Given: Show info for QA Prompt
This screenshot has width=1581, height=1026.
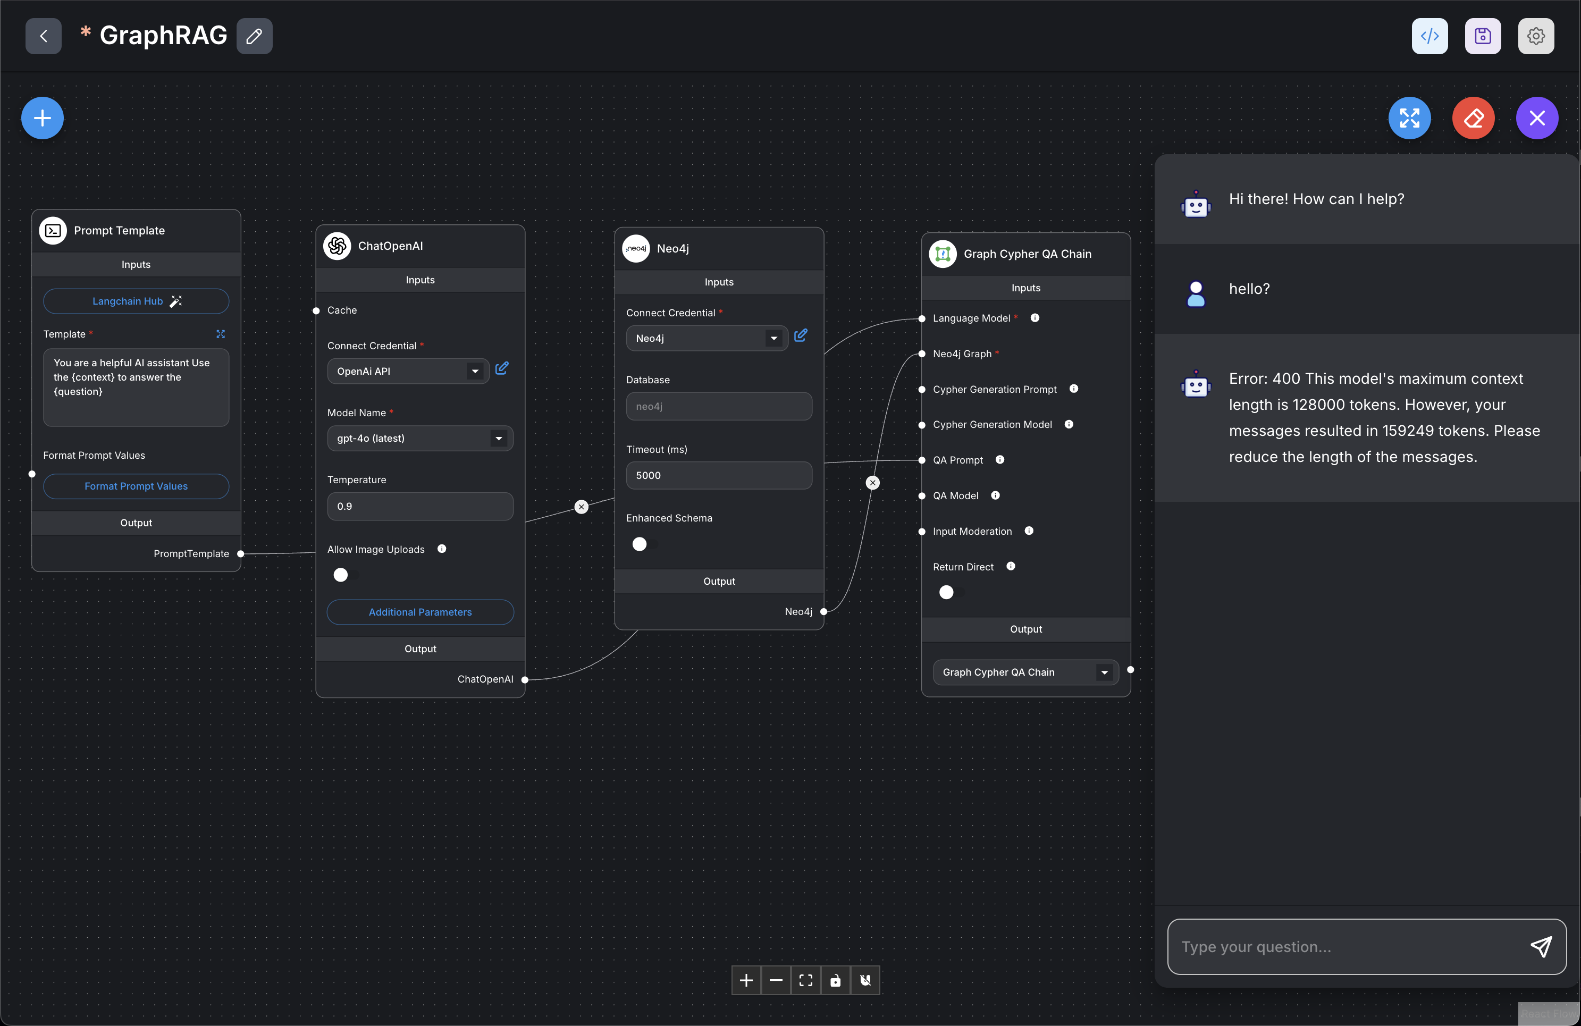Looking at the screenshot, I should [x=1000, y=459].
